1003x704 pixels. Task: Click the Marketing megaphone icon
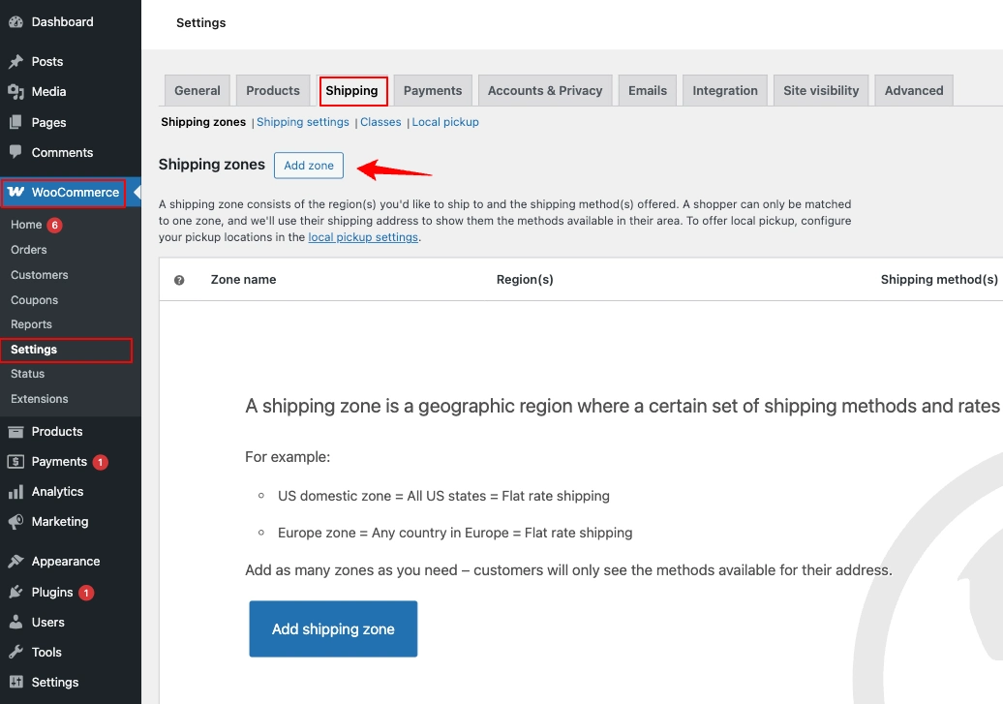tap(16, 522)
